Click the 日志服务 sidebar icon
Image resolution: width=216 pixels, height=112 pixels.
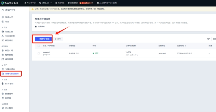tap(3, 108)
